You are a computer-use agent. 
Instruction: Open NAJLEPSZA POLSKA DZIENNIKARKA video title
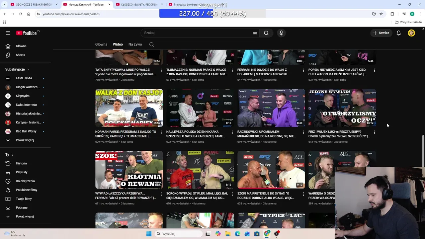click(196, 134)
